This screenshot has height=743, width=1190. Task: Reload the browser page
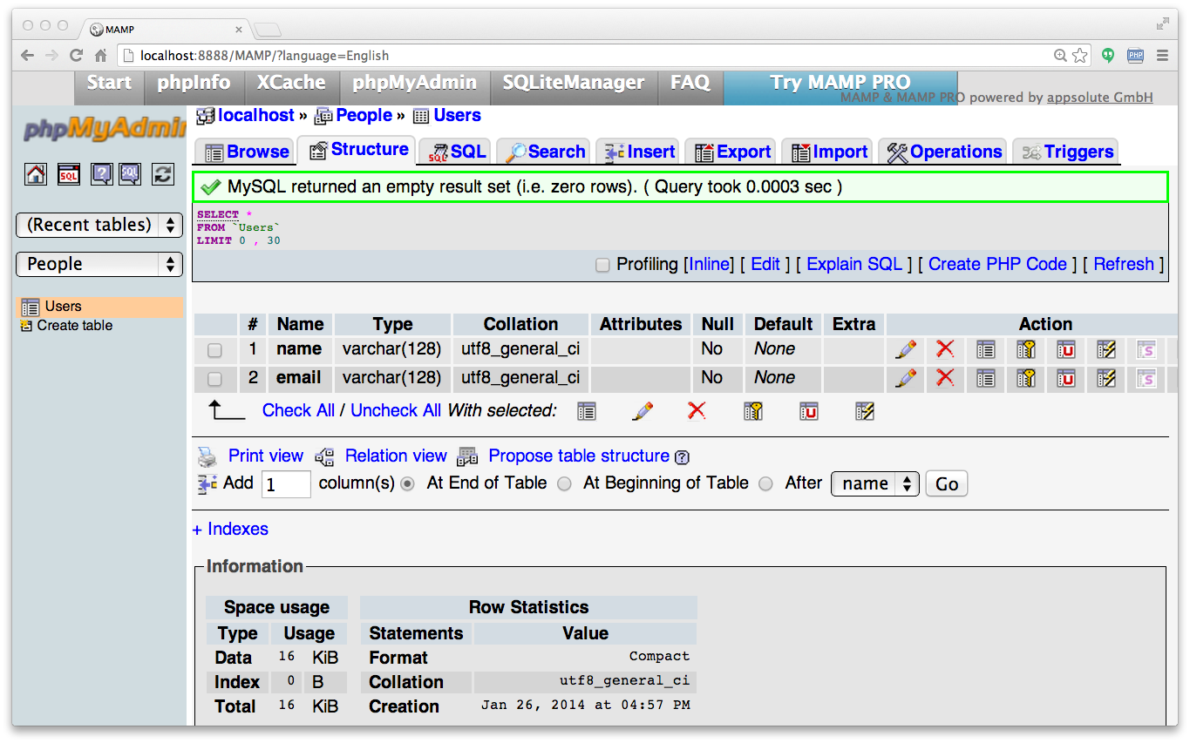tap(76, 56)
